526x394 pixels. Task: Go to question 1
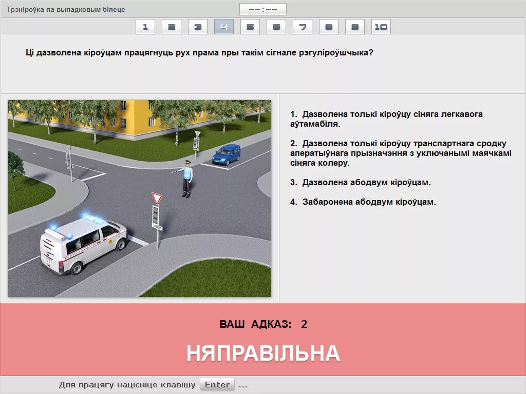[x=145, y=27]
